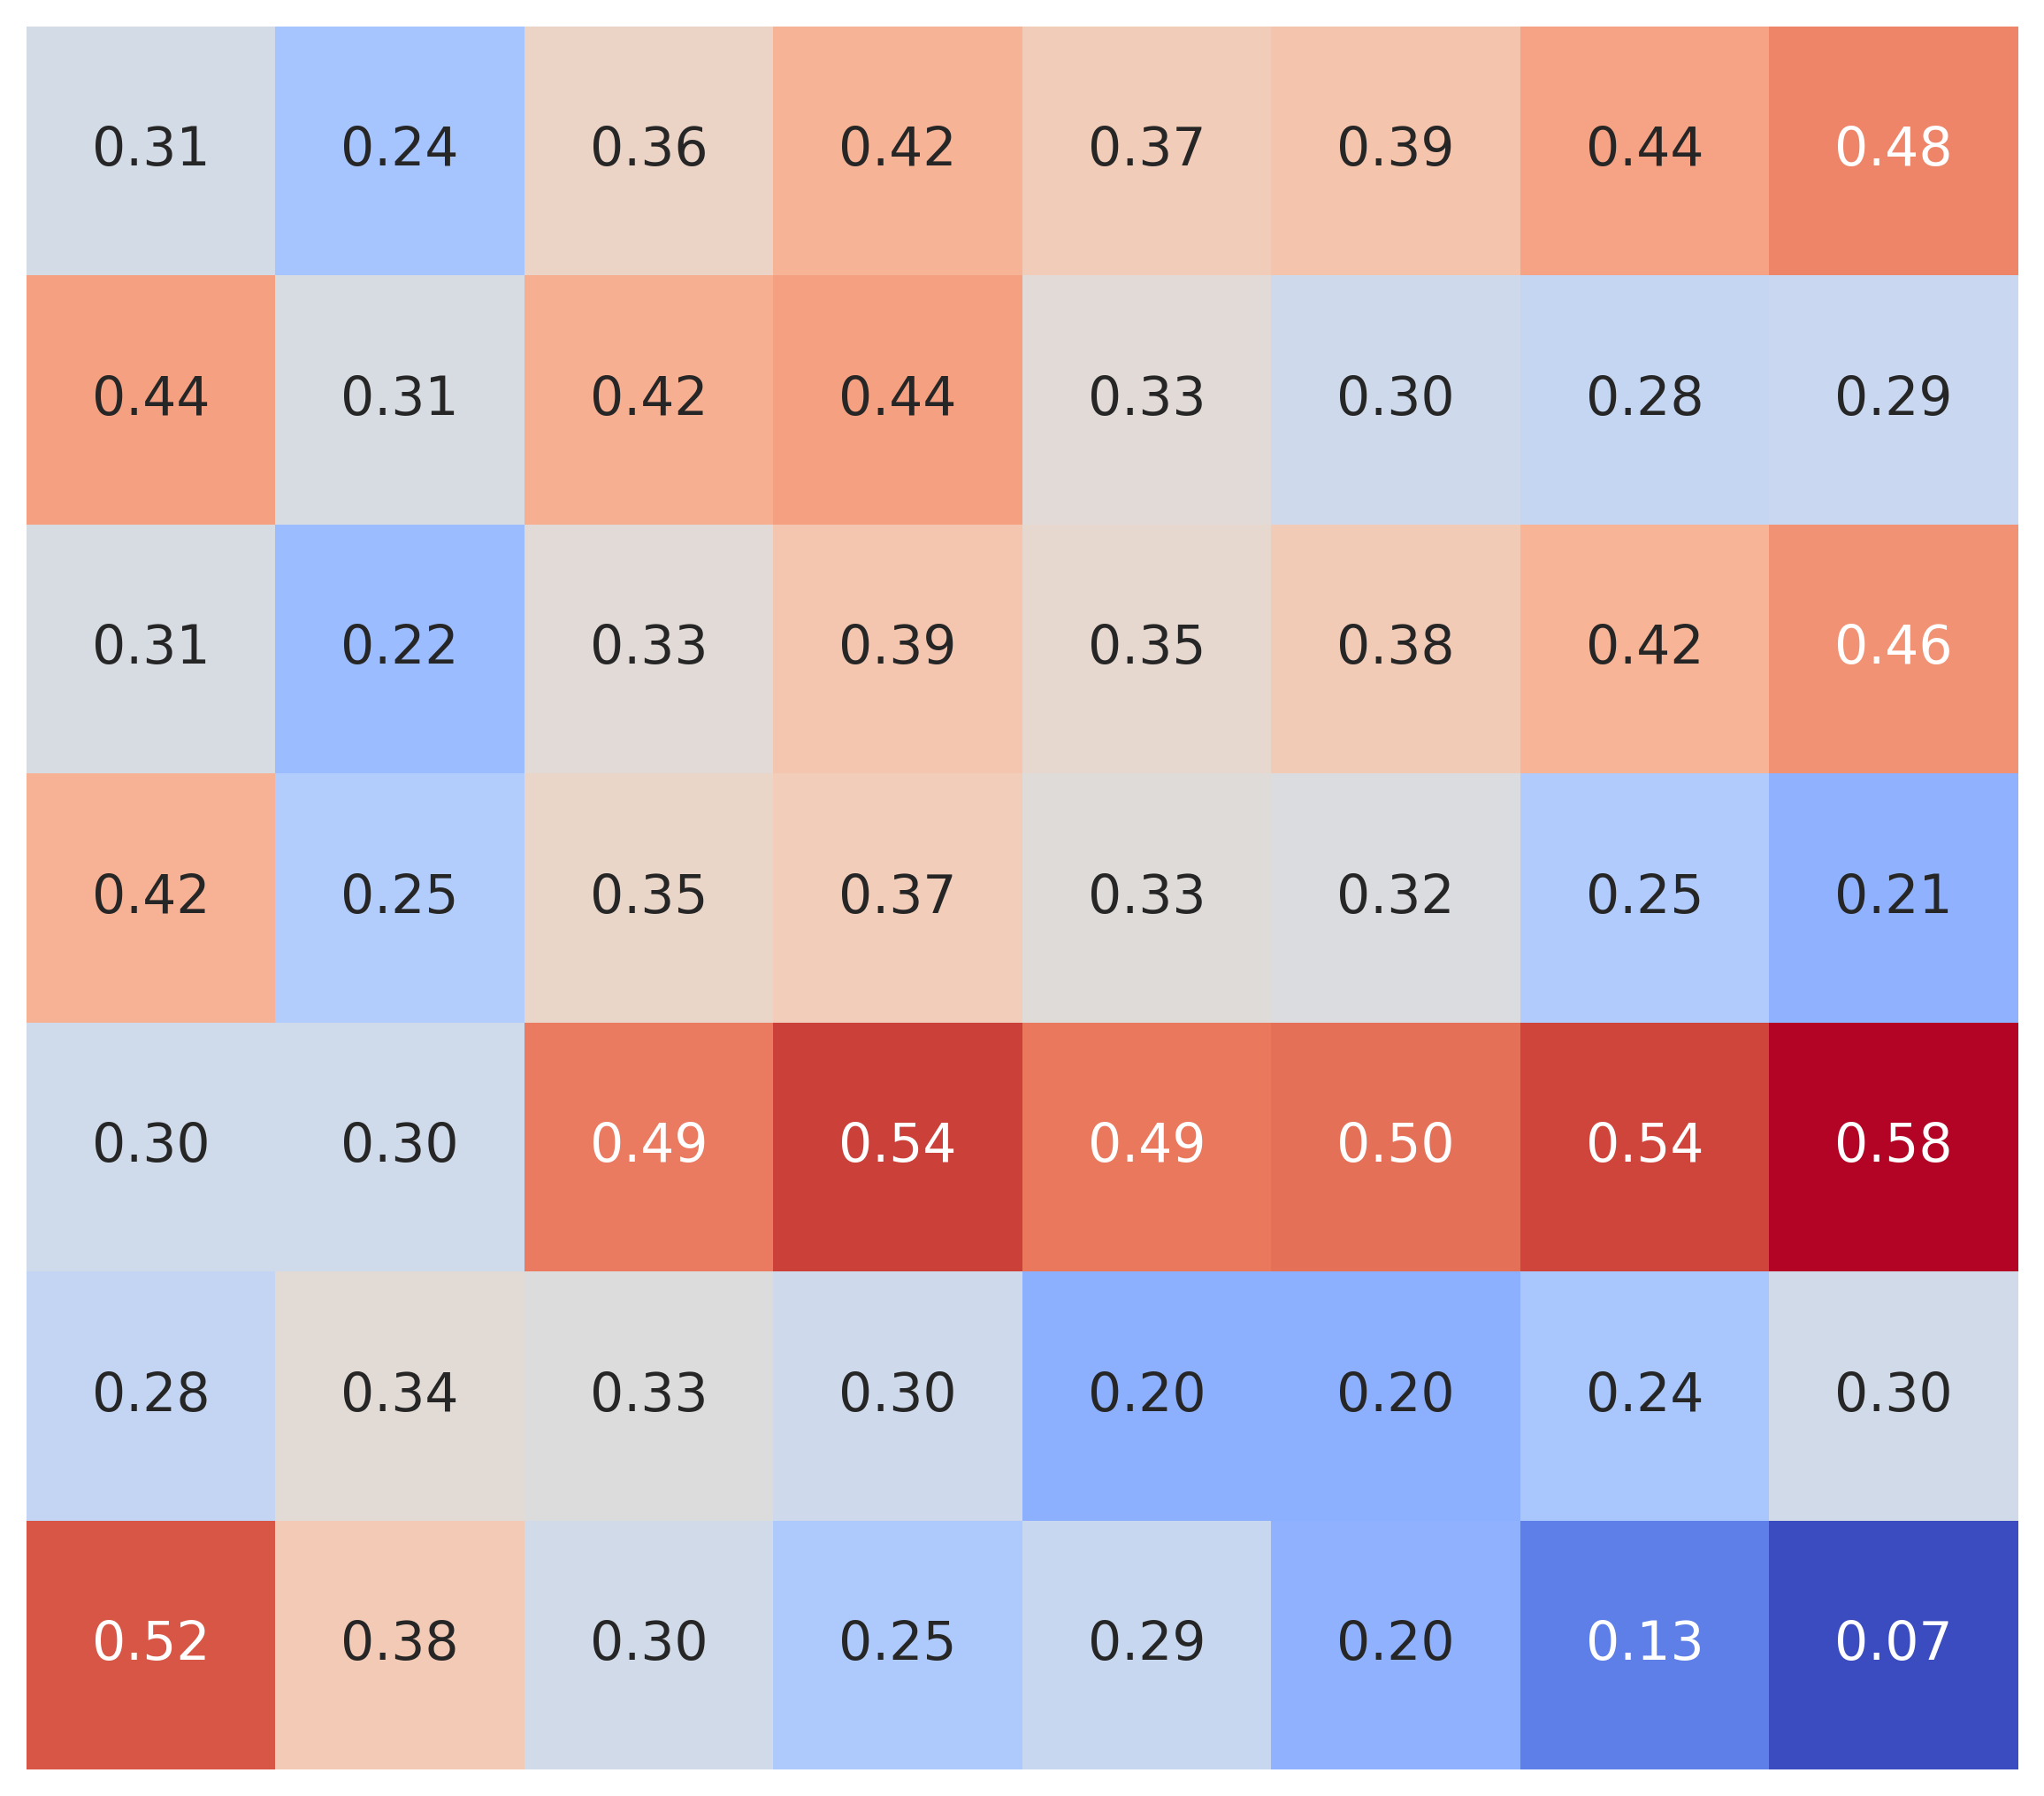The image size is (2044, 1796).
Task: Select the 0.44 cell in the top row
Action: click(x=1644, y=150)
